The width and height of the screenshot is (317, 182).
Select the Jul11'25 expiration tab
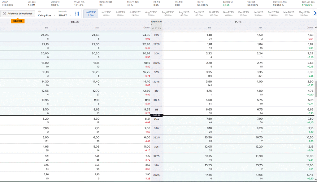tap(106, 14)
